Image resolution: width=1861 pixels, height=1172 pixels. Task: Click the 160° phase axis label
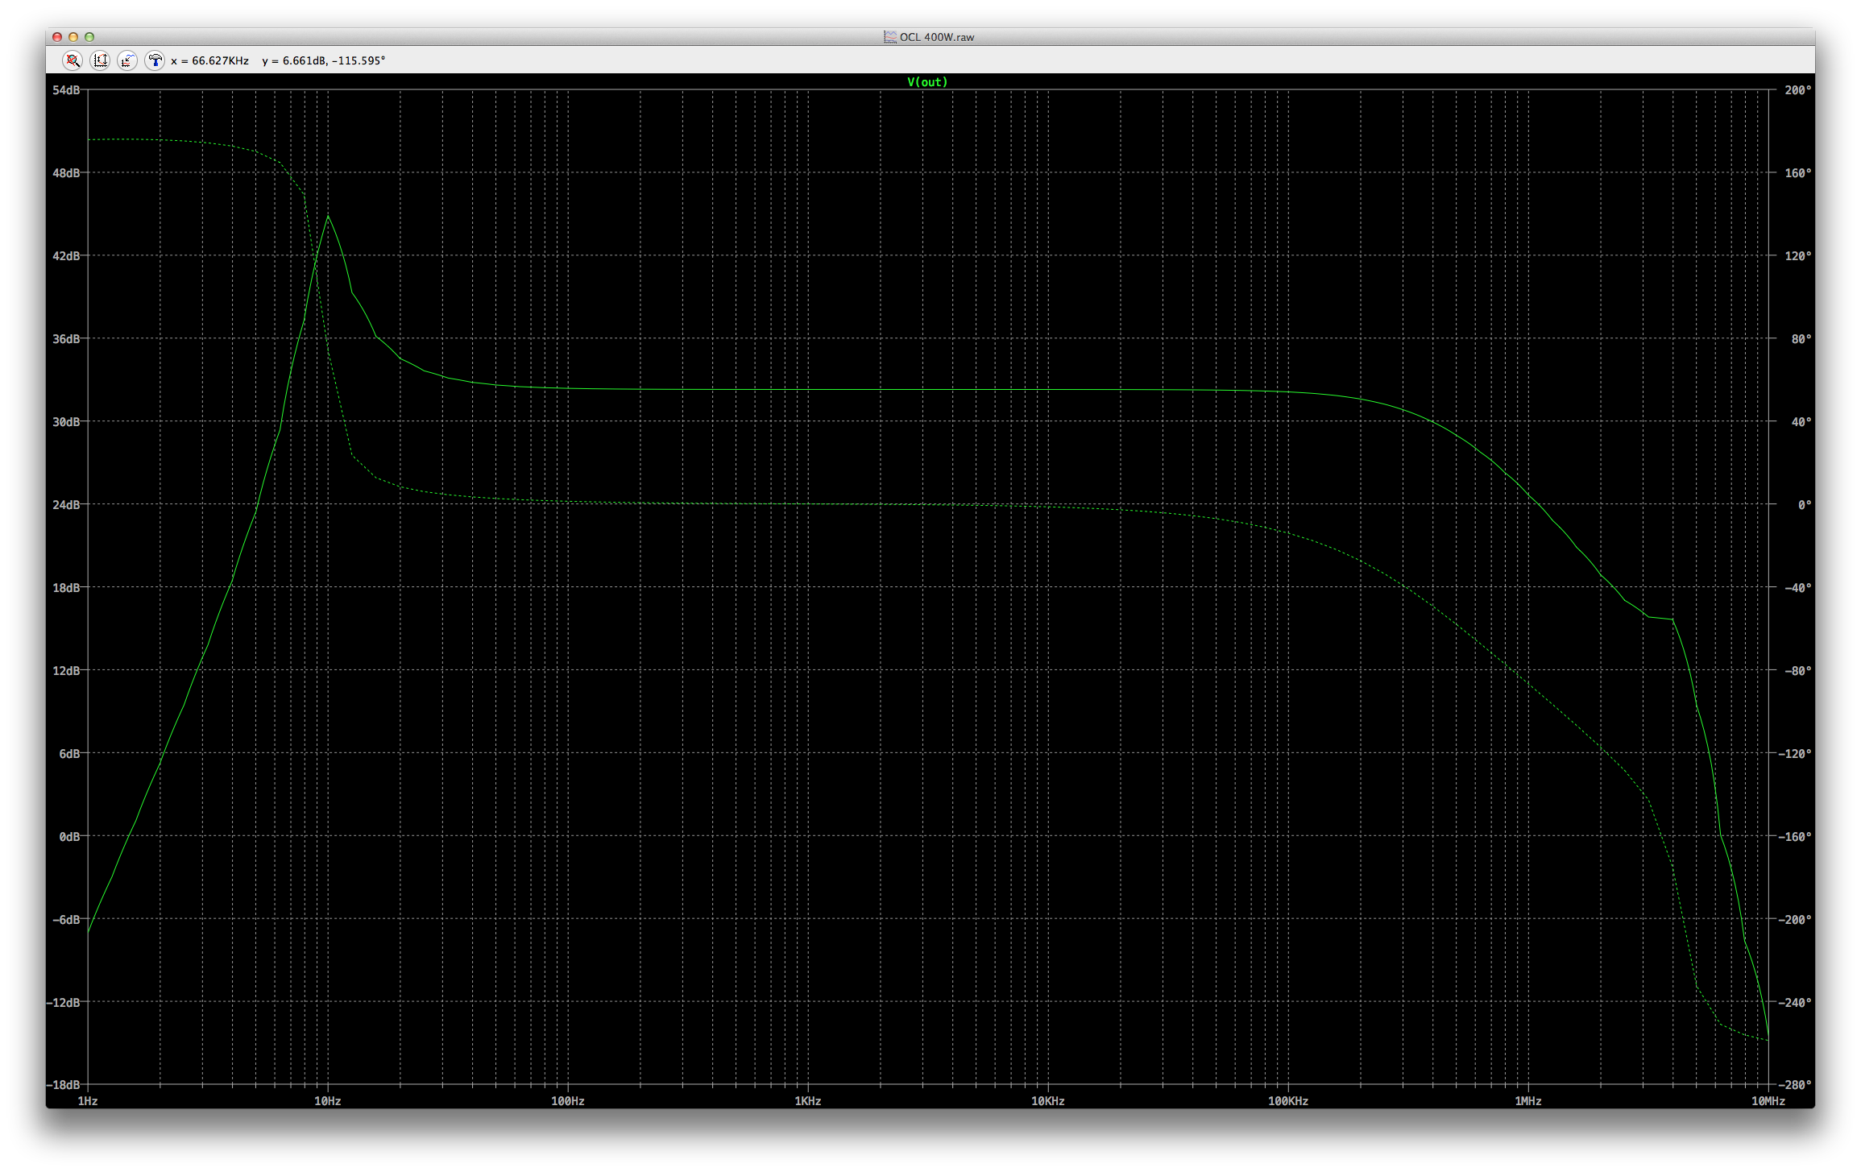pos(1797,173)
